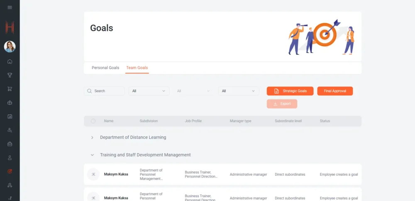The height and width of the screenshot is (201, 415).
Task: Open the shopping cart icon
Action: pos(10,89)
